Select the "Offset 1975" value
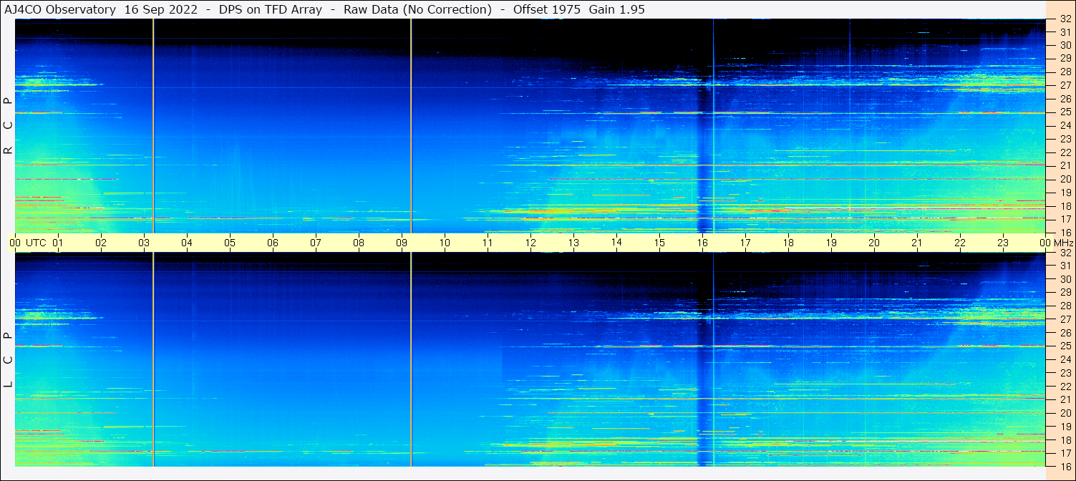1076x481 pixels. (x=546, y=9)
